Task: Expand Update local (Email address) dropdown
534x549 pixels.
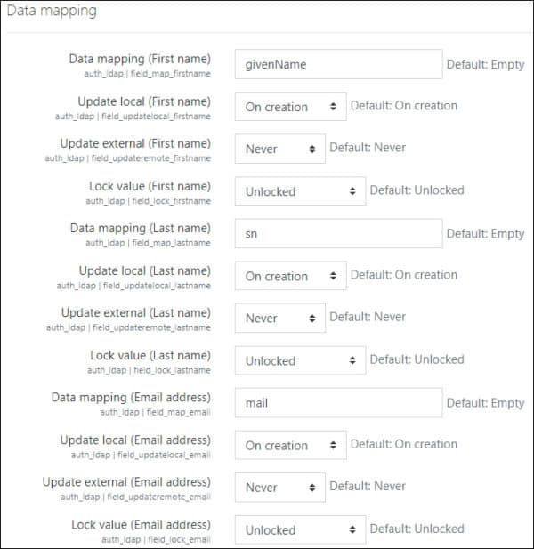Action: 290,445
